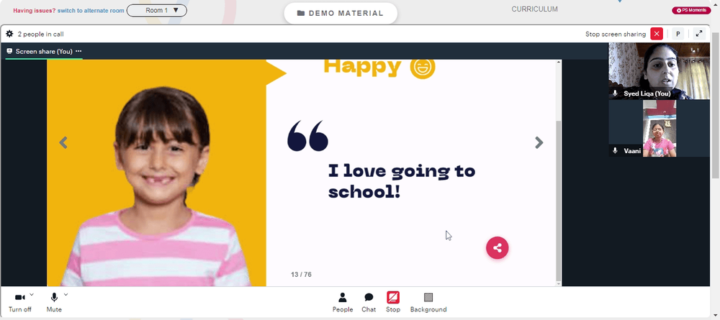Click the P button in call header
This screenshot has width=720, height=320.
pos(678,34)
